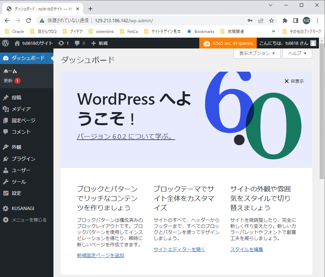Open the アイデア bookmark folder
The width and height of the screenshot is (325, 277).
[73, 31]
